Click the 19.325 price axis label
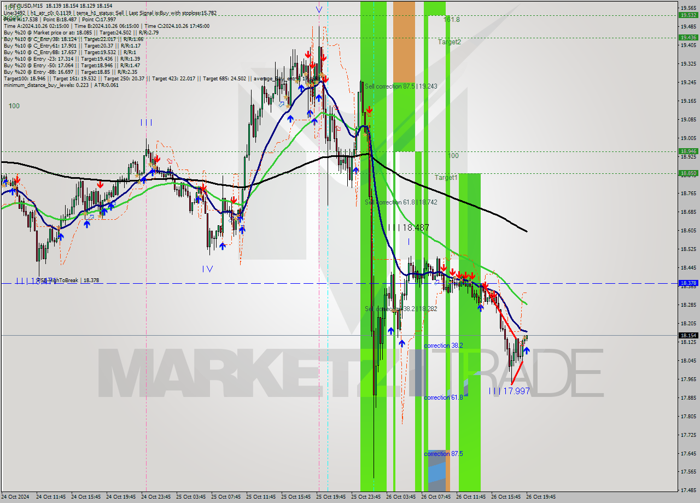The image size is (700, 503). (x=688, y=63)
